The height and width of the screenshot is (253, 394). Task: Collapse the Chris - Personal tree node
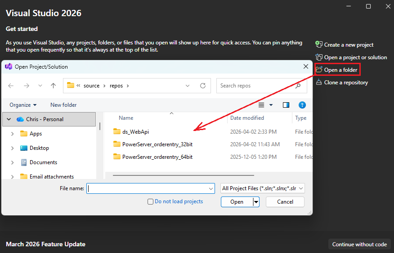[8, 119]
